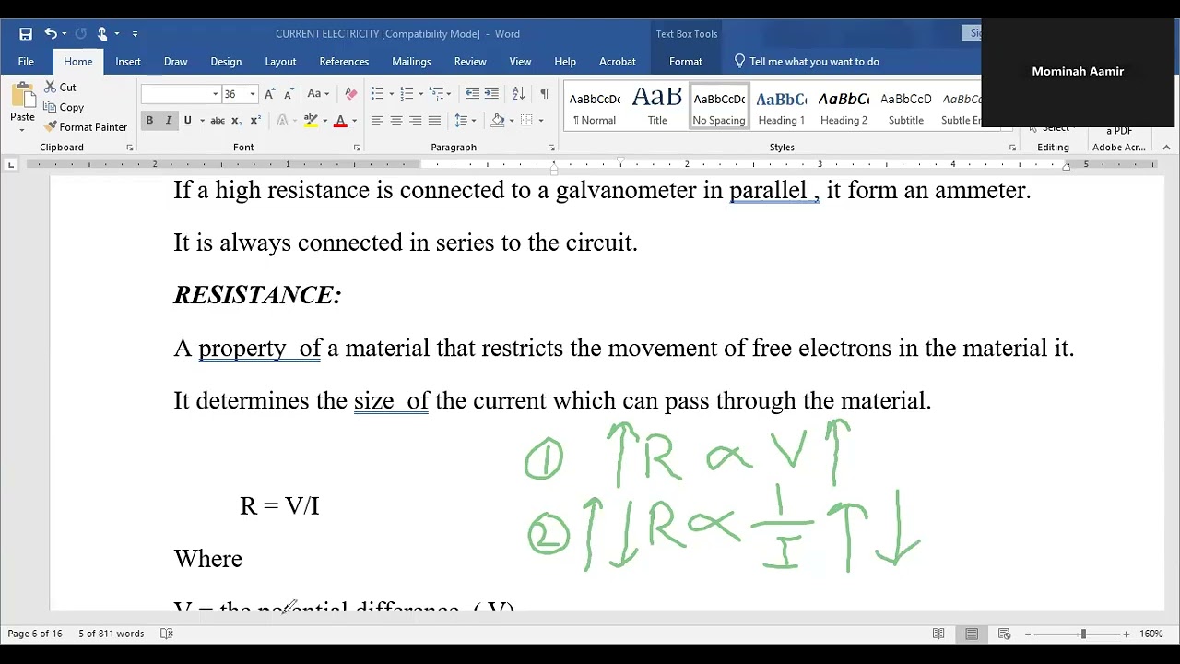The height and width of the screenshot is (664, 1180).
Task: Toggle Bold formatting
Action: point(149,121)
